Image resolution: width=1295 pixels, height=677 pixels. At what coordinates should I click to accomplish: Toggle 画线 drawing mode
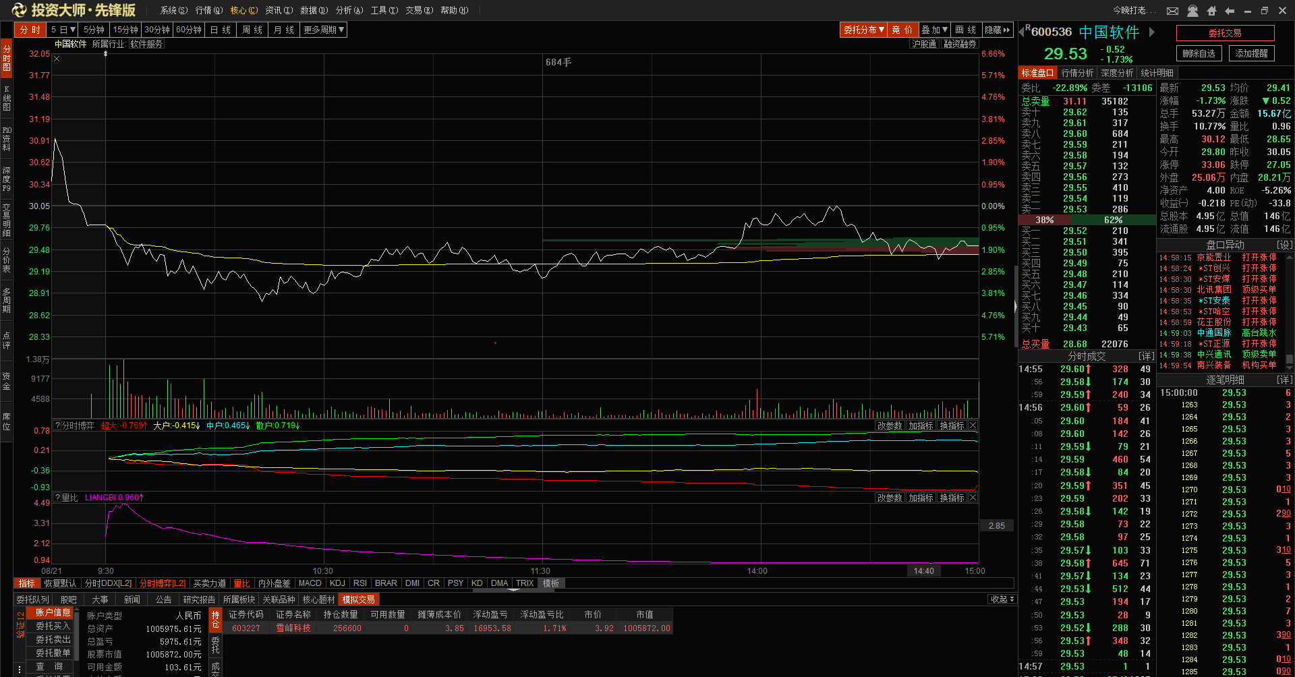coord(965,30)
